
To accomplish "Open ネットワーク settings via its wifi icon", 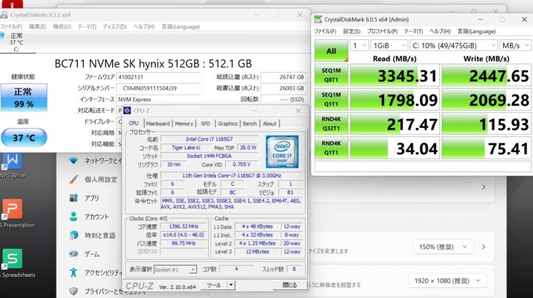I will (74, 160).
